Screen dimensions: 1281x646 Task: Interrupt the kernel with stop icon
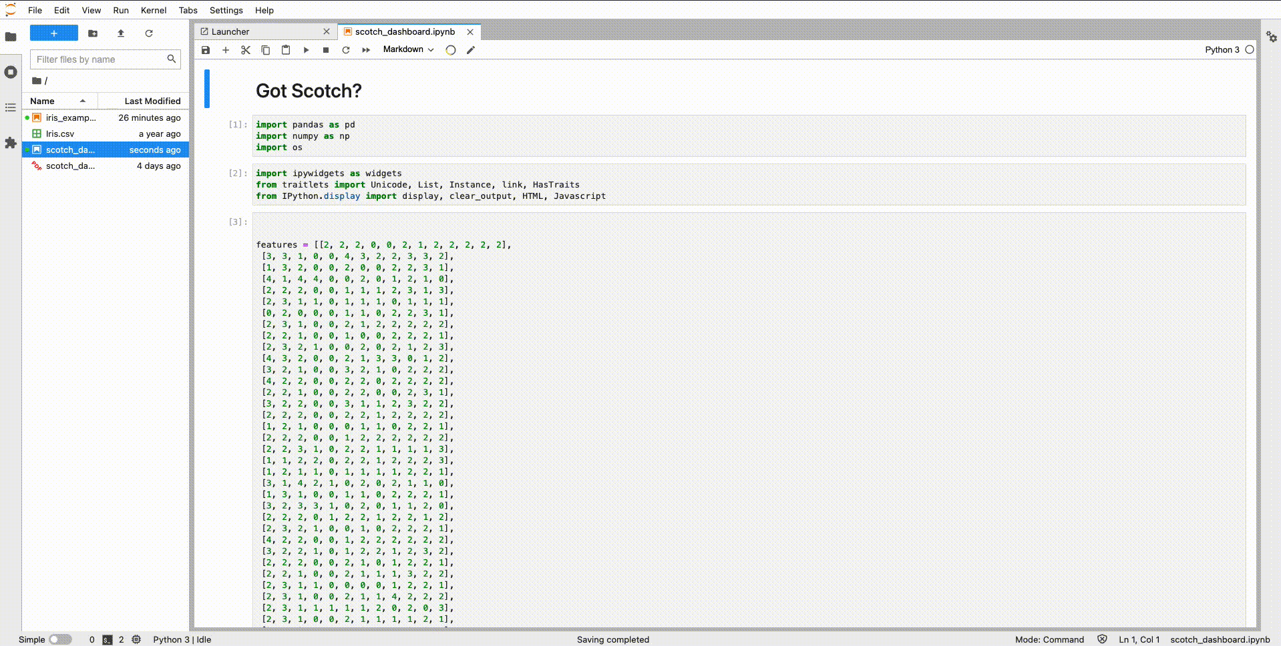(x=326, y=50)
